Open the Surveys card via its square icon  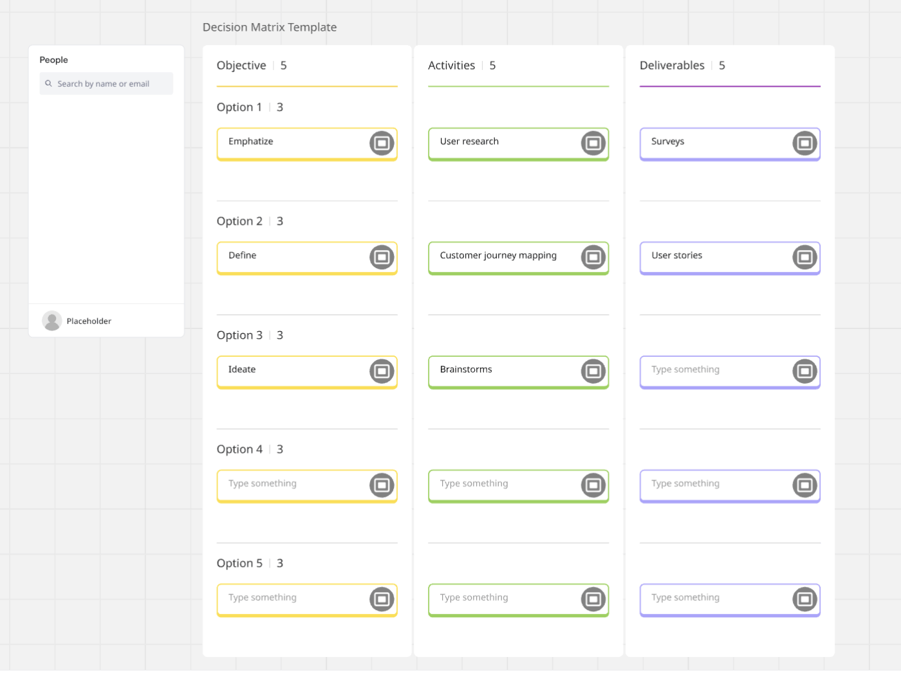coord(804,144)
